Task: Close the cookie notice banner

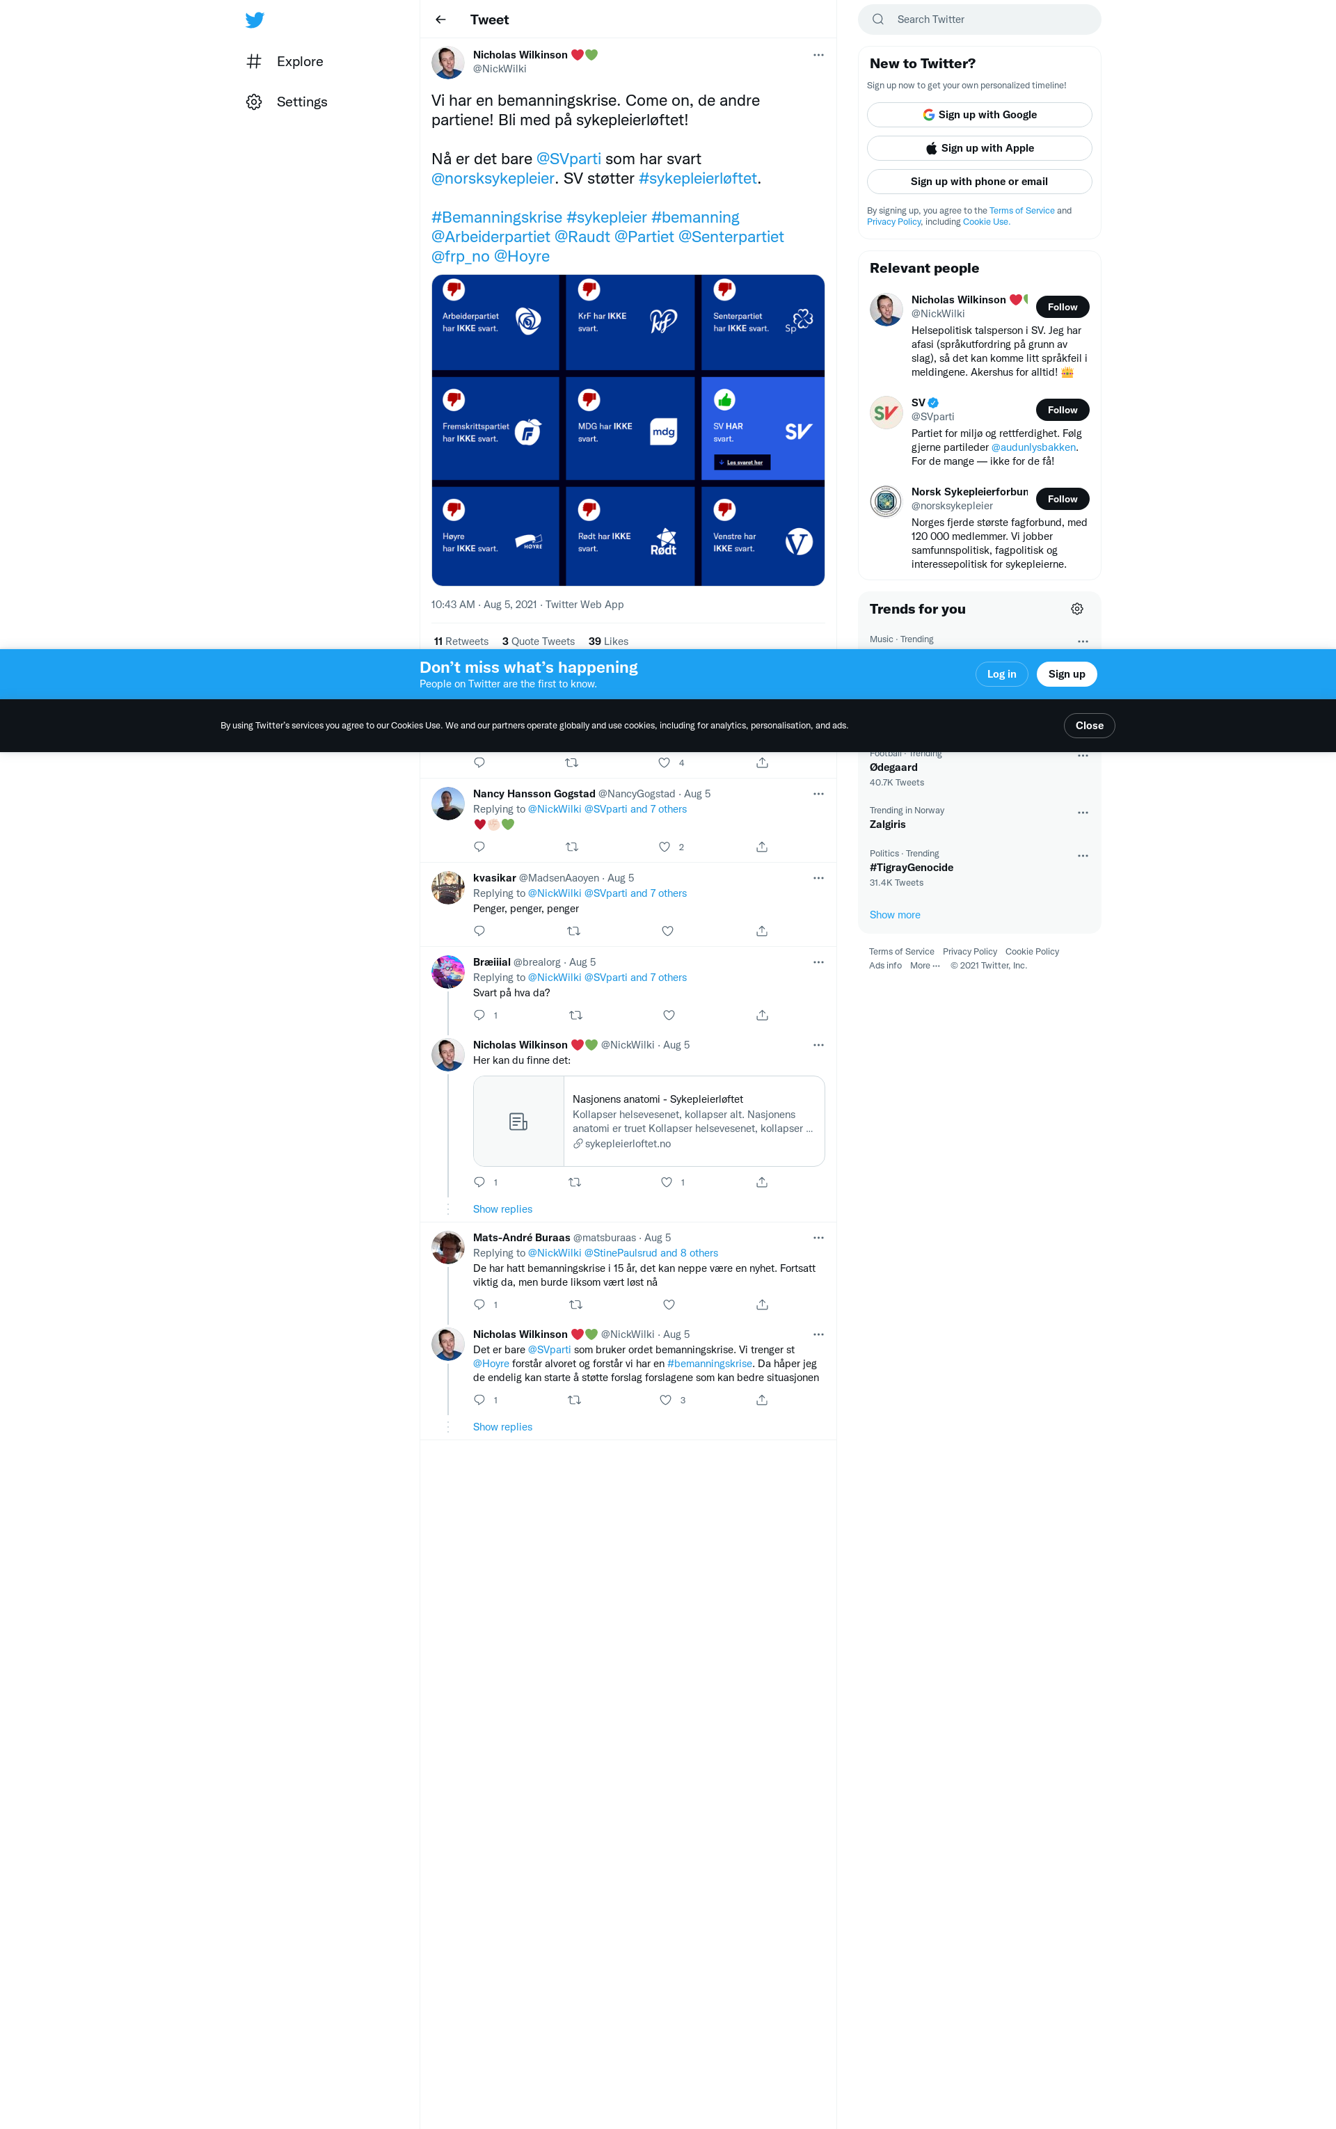Action: tap(1088, 725)
